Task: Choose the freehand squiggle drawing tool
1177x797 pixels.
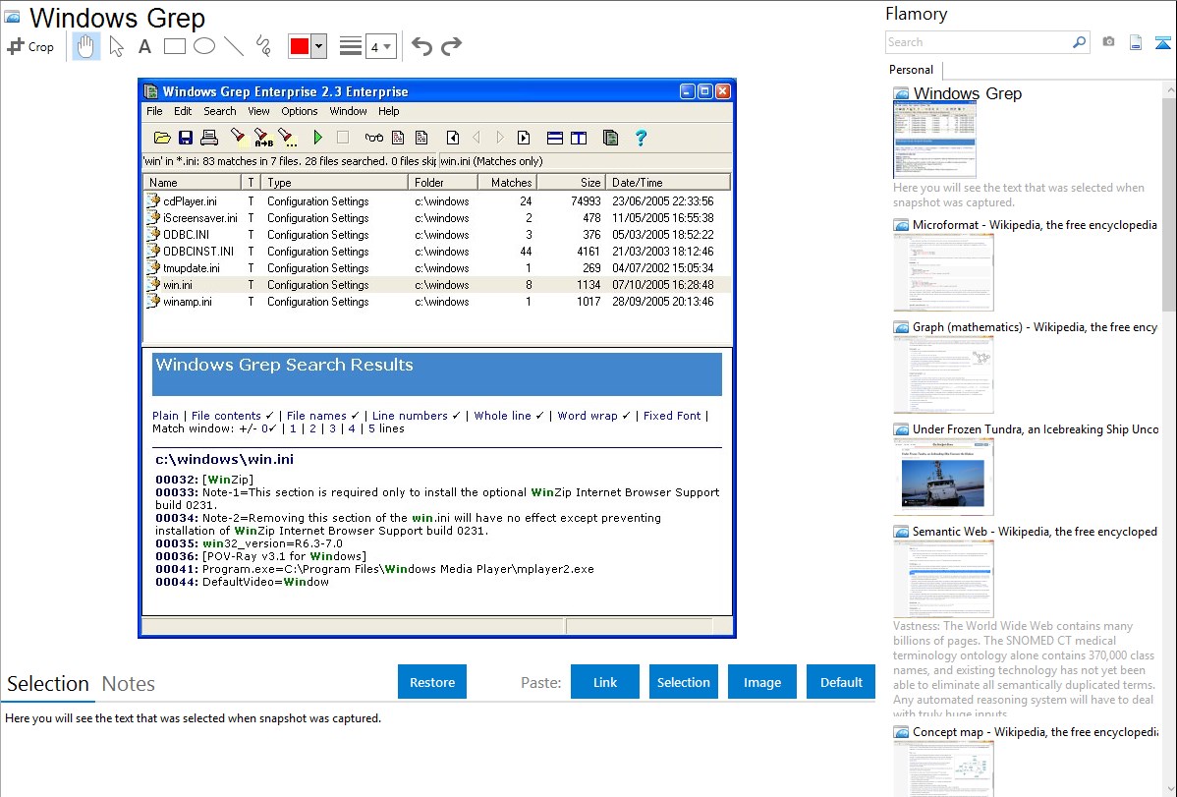Action: 262,46
